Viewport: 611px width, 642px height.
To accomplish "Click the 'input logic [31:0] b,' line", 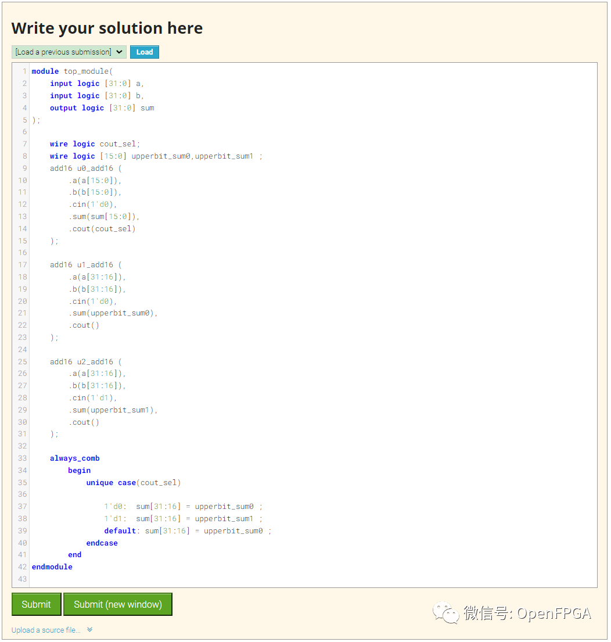I will pyautogui.click(x=96, y=96).
